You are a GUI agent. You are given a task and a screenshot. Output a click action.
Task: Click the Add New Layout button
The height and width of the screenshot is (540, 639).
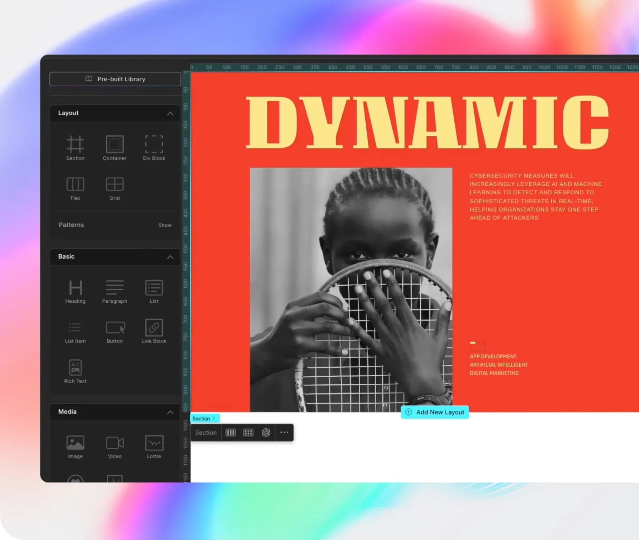point(435,412)
